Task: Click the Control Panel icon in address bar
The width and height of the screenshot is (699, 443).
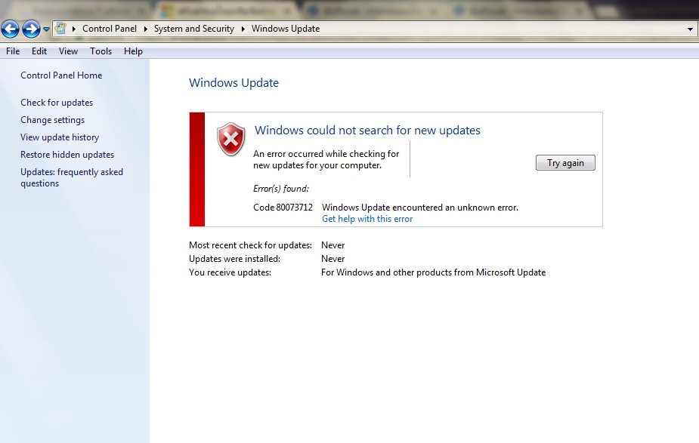Action: click(60, 29)
